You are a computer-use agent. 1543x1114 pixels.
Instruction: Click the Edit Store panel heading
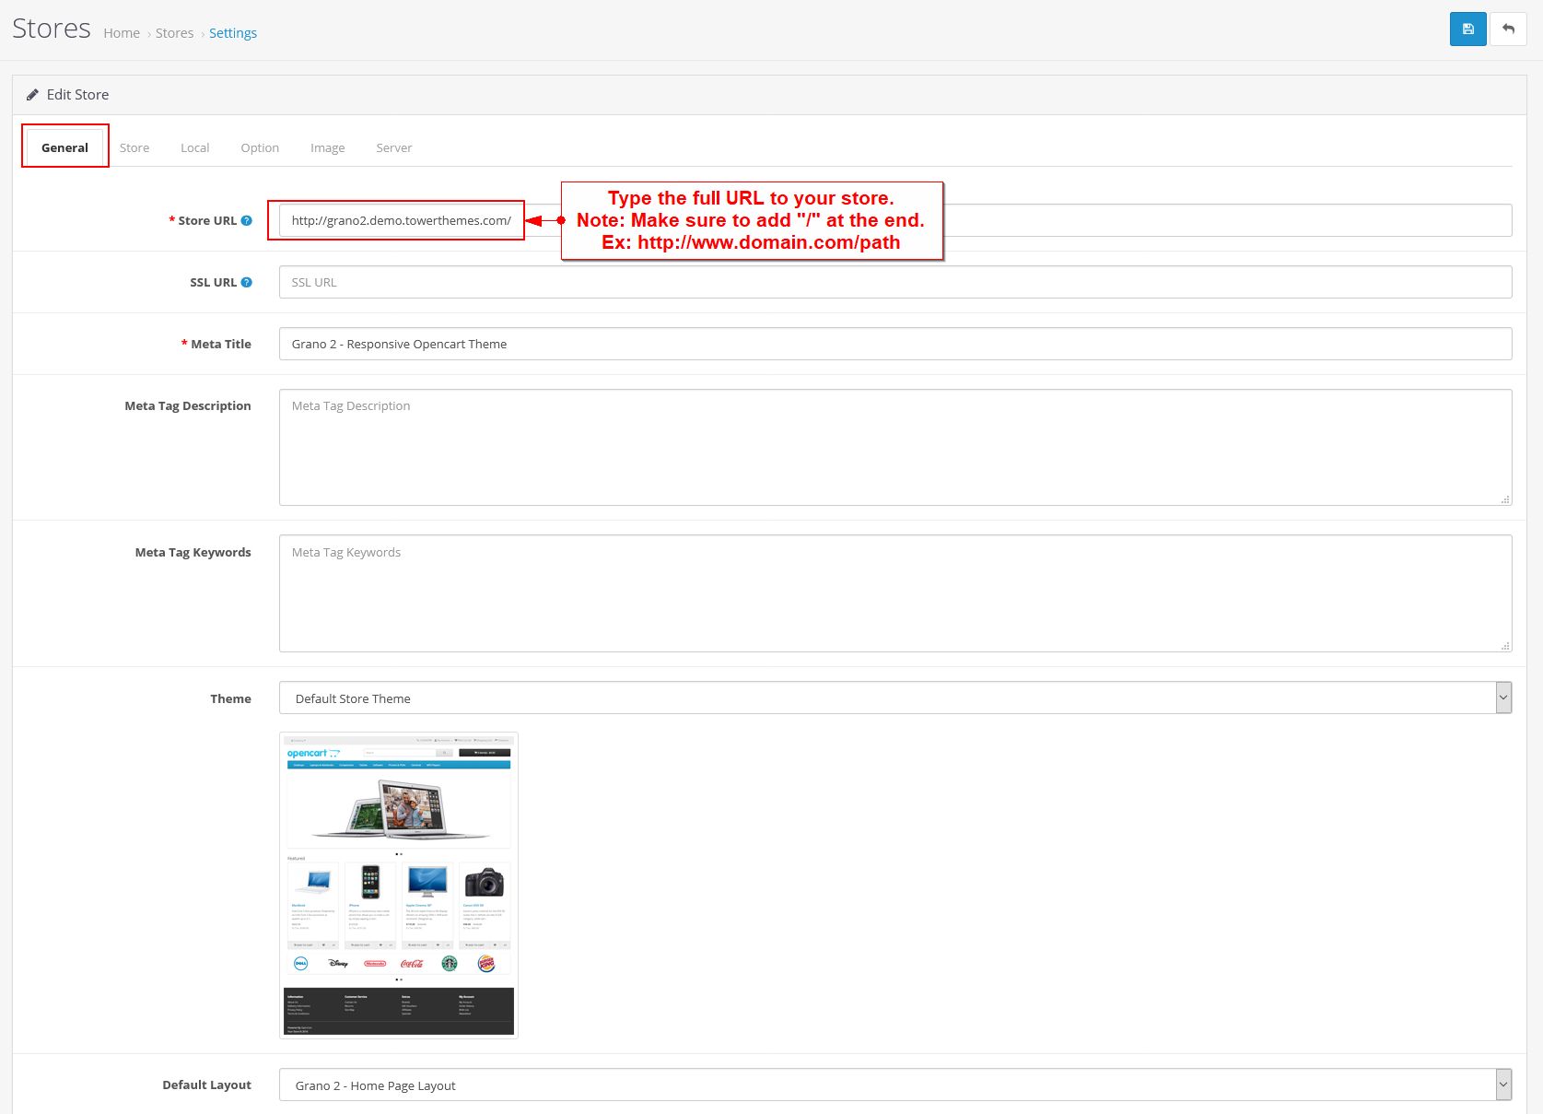pos(77,95)
